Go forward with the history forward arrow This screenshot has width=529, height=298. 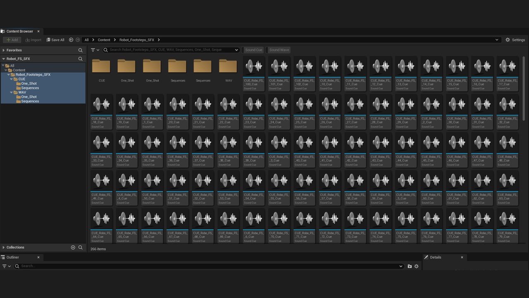(x=78, y=40)
